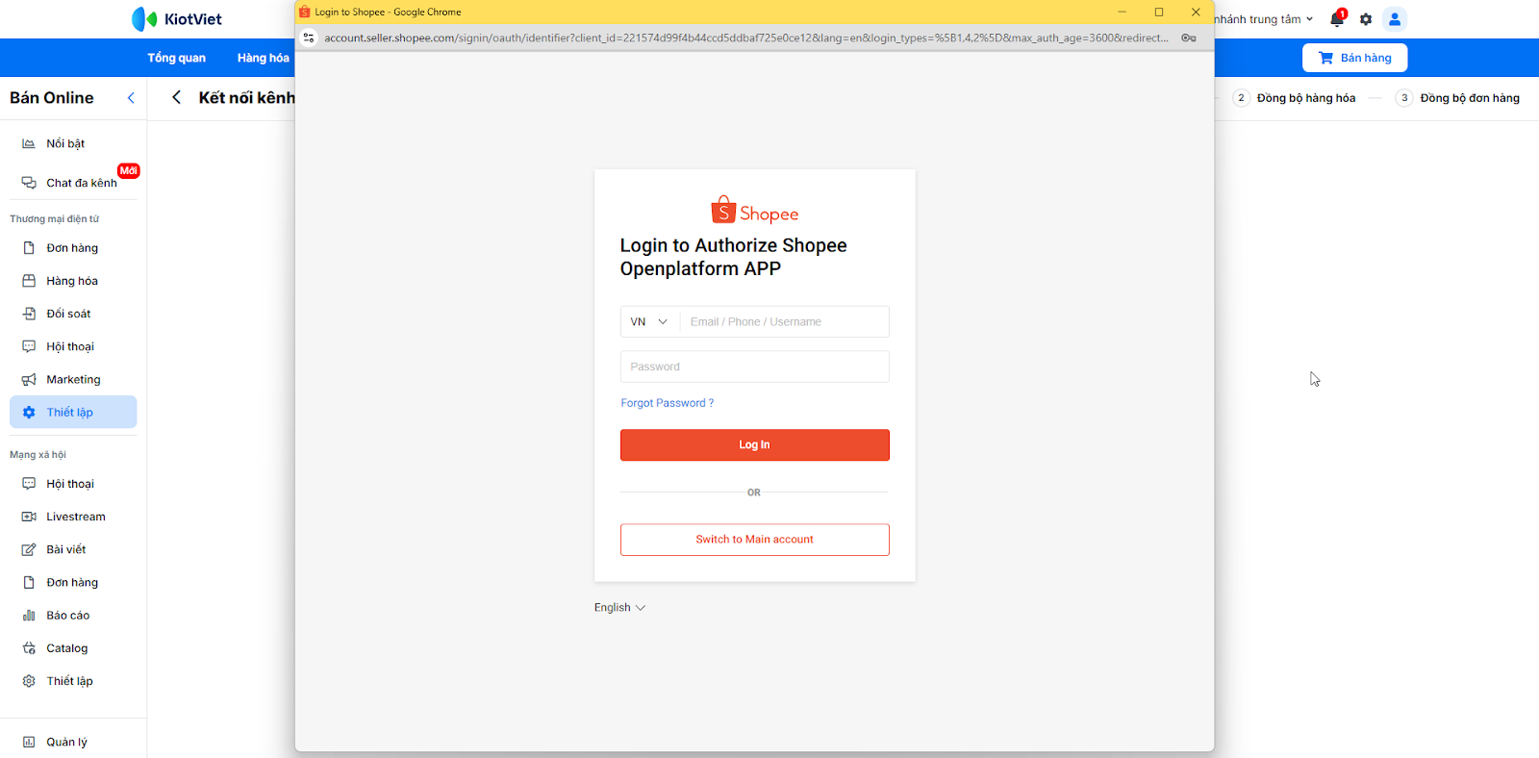This screenshot has height=758, width=1539.
Task: Click the password key icon in address bar
Action: (1189, 38)
